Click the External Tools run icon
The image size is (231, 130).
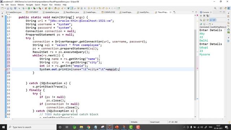40,8
